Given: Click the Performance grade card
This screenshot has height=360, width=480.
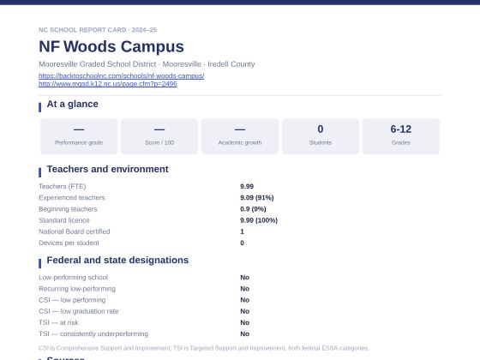Looking at the screenshot, I should point(79,136).
